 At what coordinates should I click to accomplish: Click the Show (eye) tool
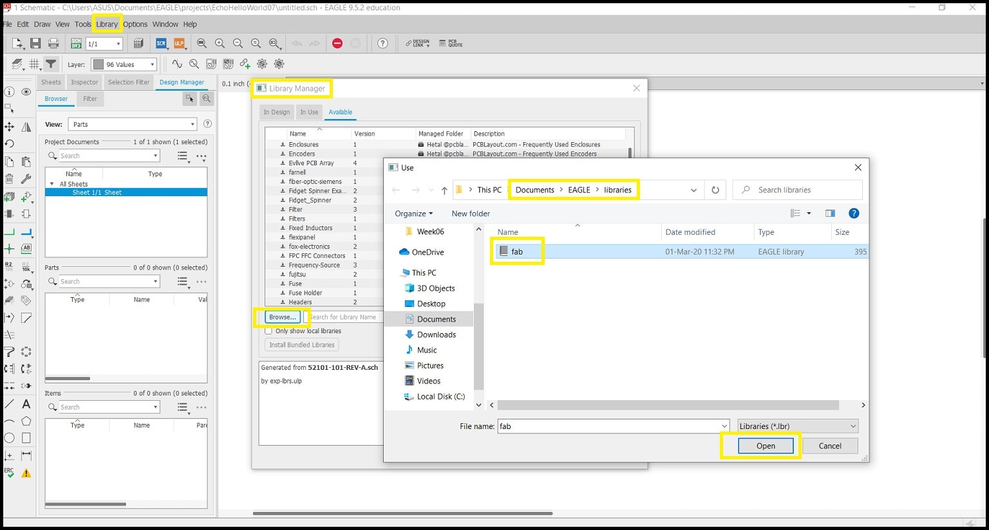click(26, 92)
